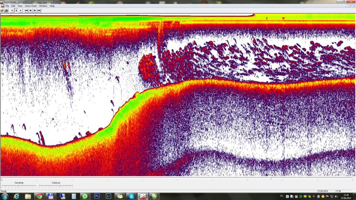Click the Print toolbar icon
Screen dimensions: 356x200
point(6,10)
